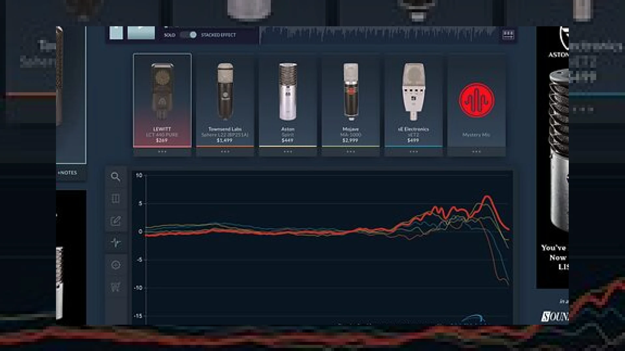Open the three-dot menu under sE Electronics card
Image resolution: width=625 pixels, height=351 pixels.
[x=413, y=152]
